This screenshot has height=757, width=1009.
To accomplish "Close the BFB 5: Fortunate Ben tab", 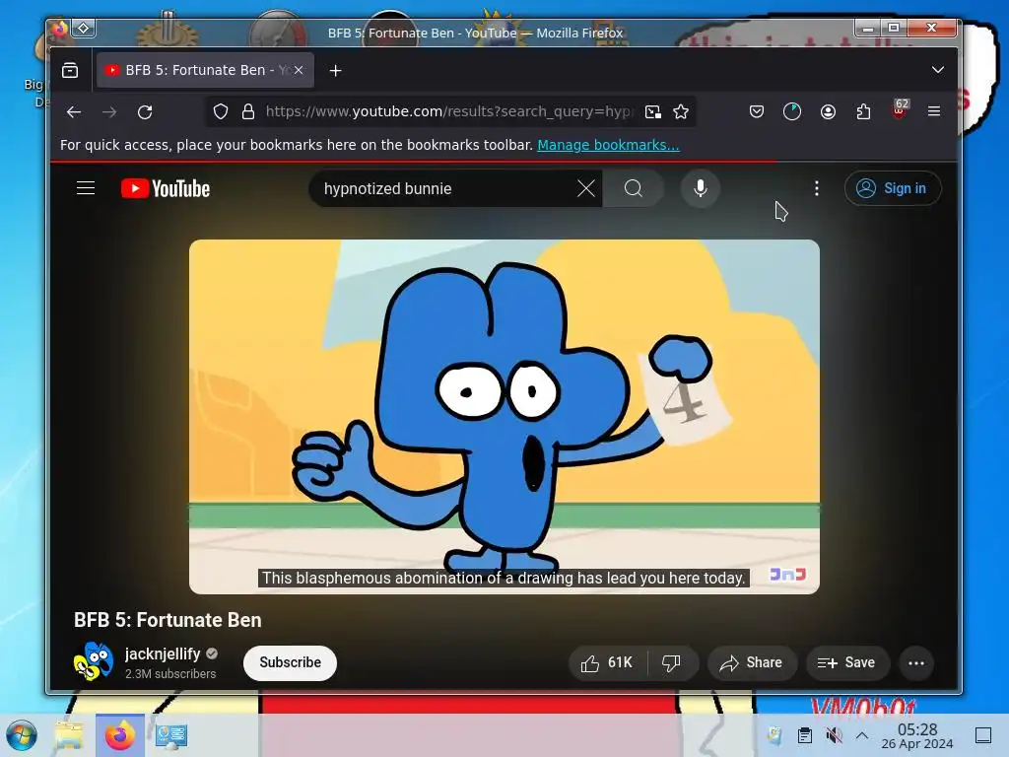I will coord(299,70).
